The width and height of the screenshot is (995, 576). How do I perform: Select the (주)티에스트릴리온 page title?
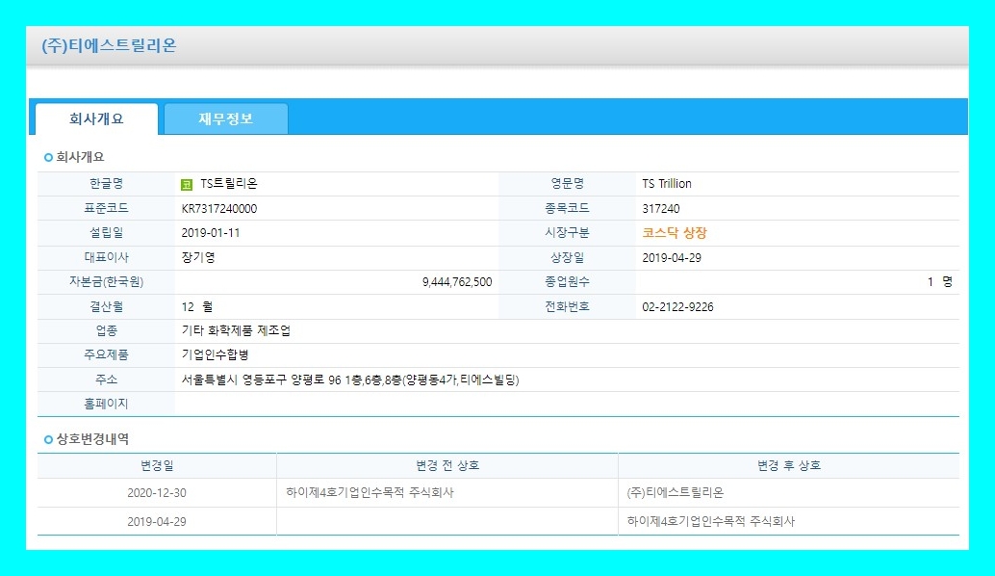[109, 45]
